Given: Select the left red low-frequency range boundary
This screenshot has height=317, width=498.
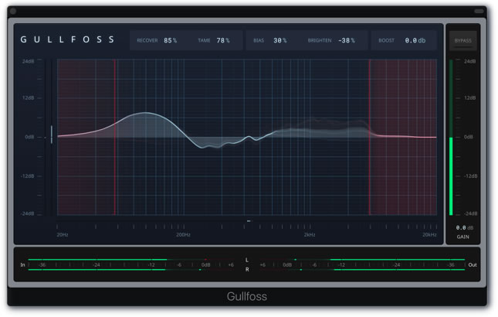Looking at the screenshot, I should point(115,137).
